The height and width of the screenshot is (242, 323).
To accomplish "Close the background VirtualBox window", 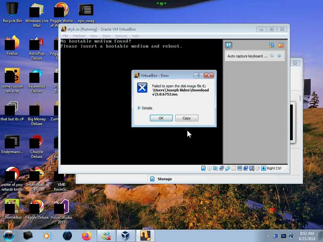I will (x=295, y=63).
